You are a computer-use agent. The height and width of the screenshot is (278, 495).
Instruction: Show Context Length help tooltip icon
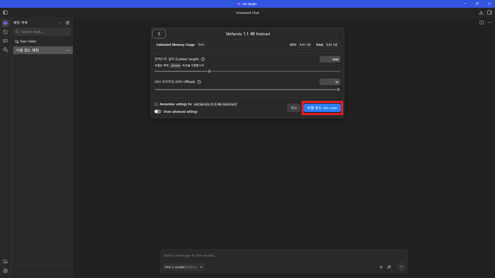(x=203, y=59)
